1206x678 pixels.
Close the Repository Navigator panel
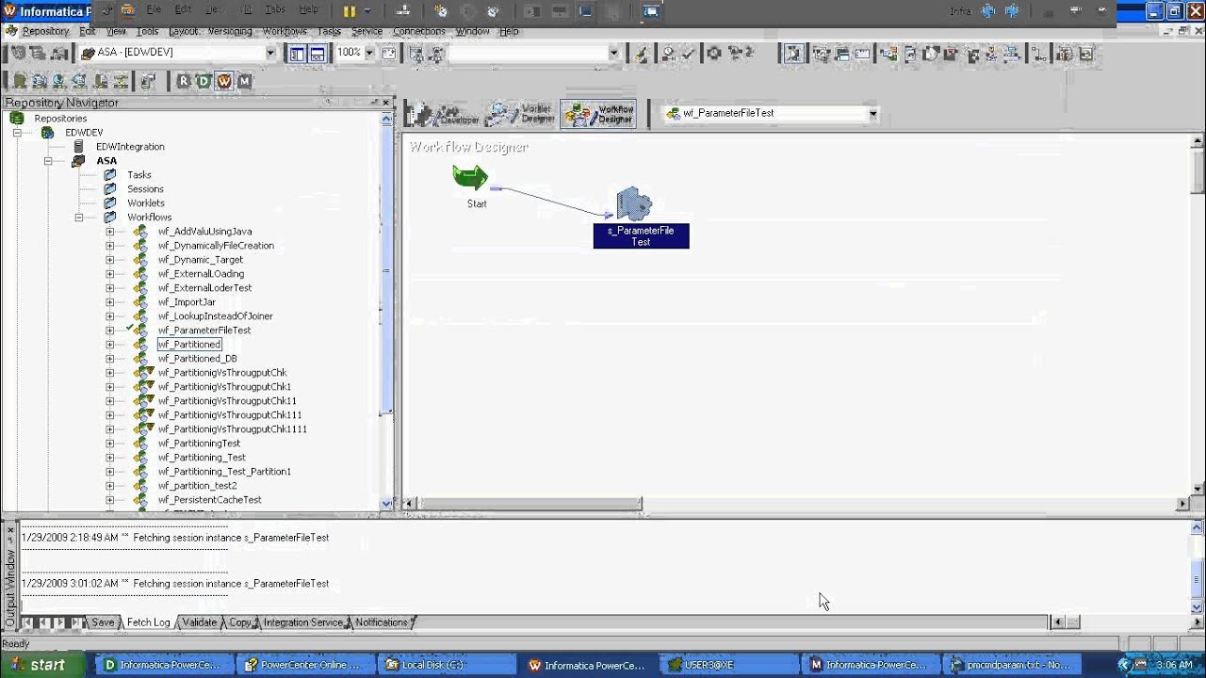(x=386, y=102)
